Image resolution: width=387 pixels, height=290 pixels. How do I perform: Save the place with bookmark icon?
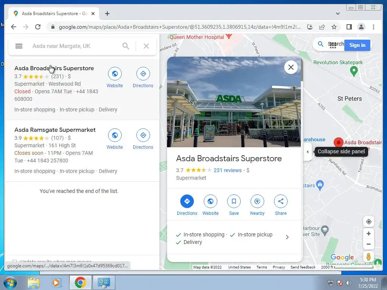click(234, 201)
